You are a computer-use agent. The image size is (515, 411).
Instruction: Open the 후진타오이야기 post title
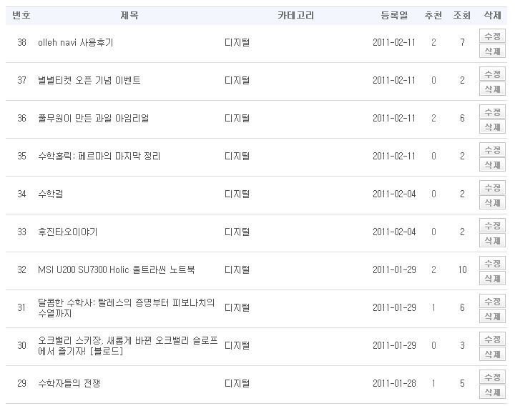coord(68,232)
